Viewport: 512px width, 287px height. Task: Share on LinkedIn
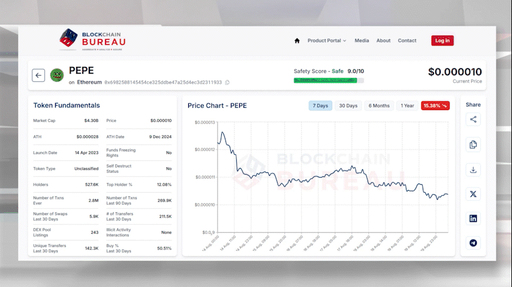pos(473,219)
